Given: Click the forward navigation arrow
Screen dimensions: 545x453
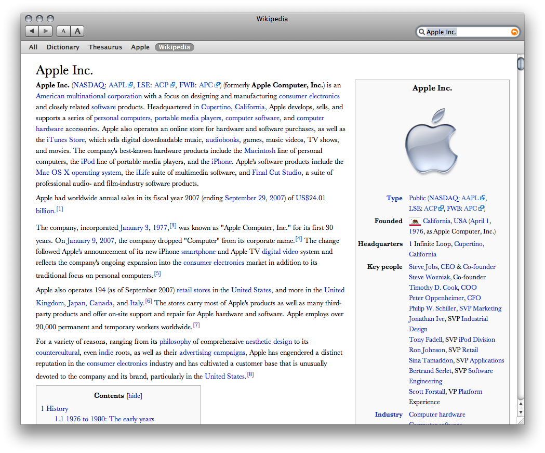Looking at the screenshot, I should point(45,31).
